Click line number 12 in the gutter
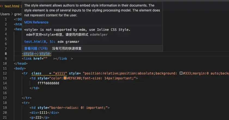The height and width of the screenshot is (120, 229). pos(5,73)
